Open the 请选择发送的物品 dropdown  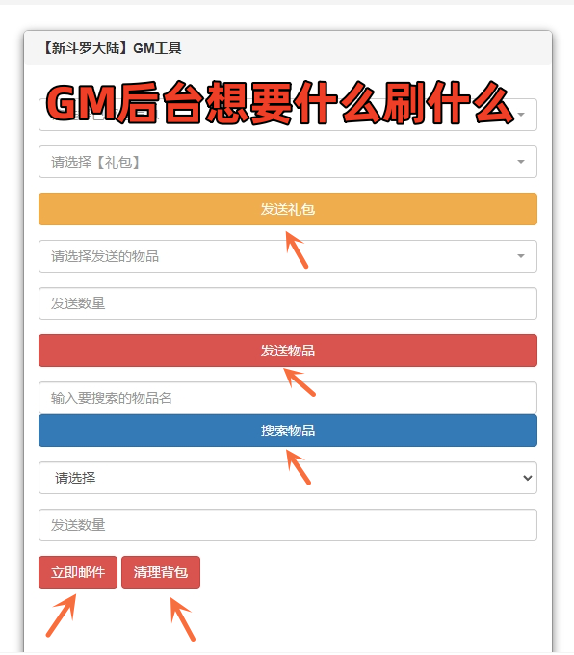[x=287, y=256]
